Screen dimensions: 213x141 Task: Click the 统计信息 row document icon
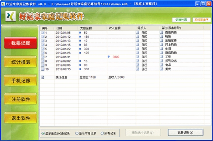(43, 77)
